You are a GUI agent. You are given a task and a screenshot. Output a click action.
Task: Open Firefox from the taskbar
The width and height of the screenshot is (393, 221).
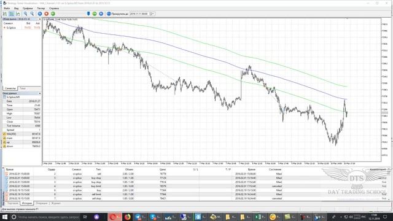pos(128,217)
